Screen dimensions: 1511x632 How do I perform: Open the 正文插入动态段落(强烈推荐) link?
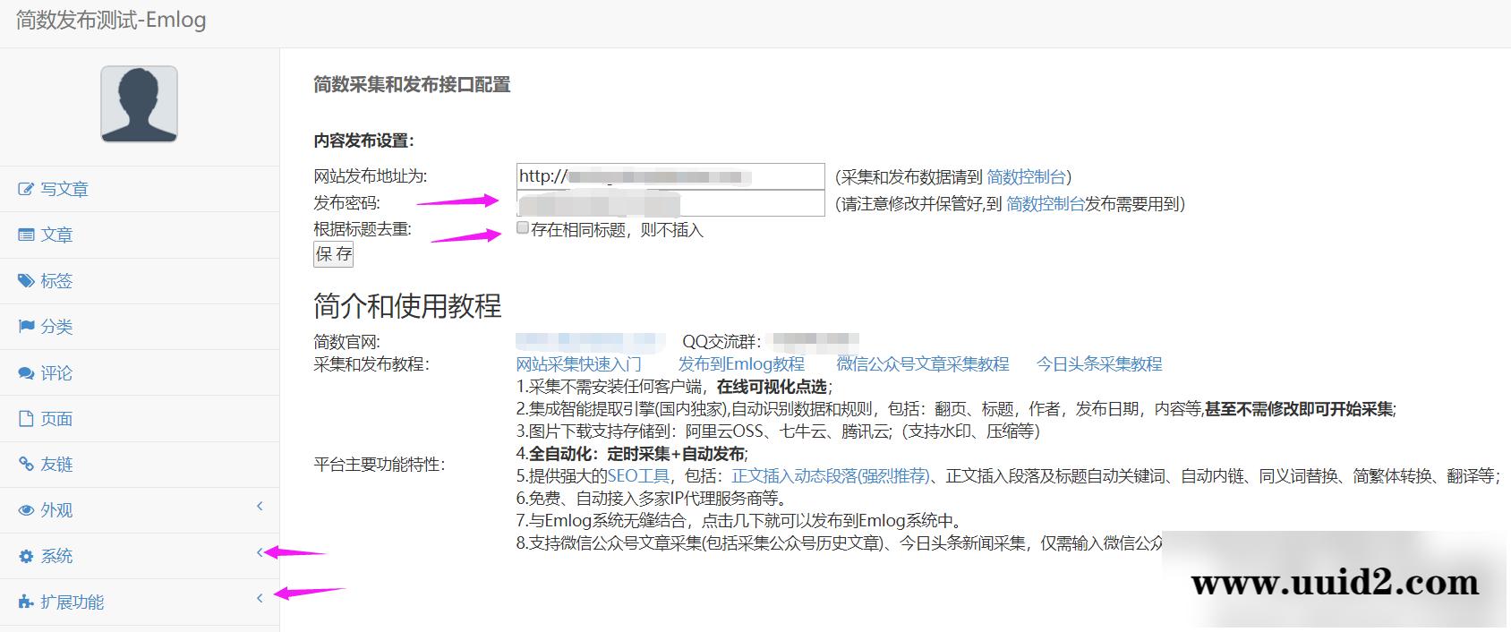831,476
